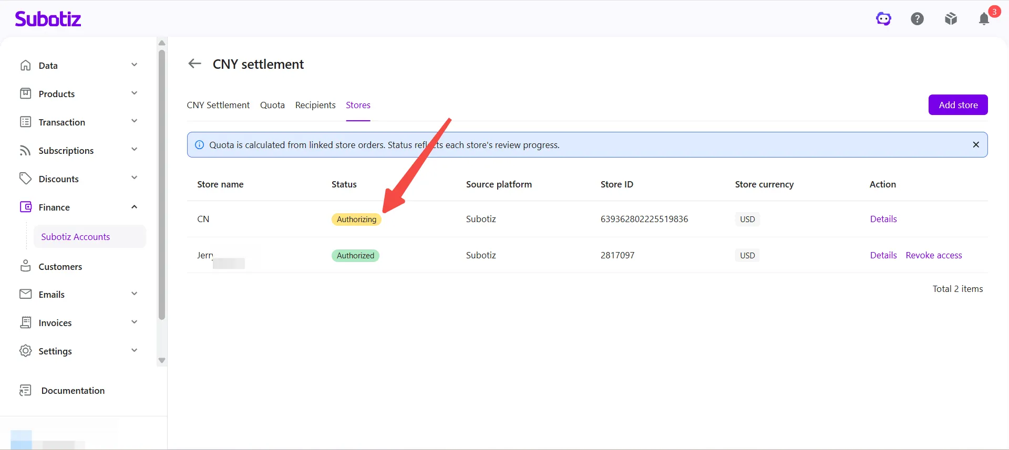Click the CNY settlement page title
Viewport: 1009px width, 450px height.
click(258, 64)
